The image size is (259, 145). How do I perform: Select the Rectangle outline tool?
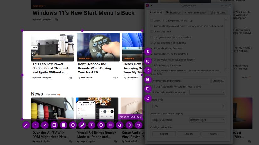point(54,125)
